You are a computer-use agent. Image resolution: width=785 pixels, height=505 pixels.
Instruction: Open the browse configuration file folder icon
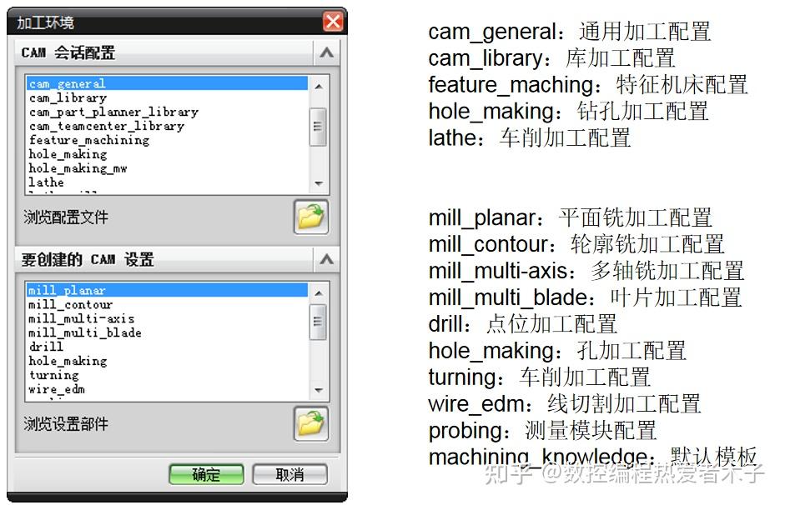(311, 217)
